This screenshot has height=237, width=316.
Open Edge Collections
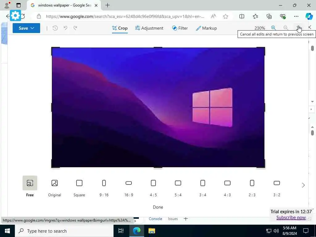[x=269, y=17]
